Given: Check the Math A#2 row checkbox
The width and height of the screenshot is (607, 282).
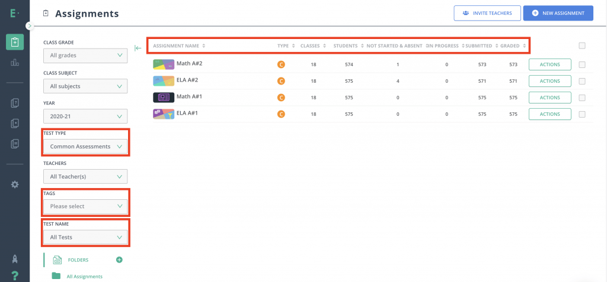Looking at the screenshot, I should [582, 65].
